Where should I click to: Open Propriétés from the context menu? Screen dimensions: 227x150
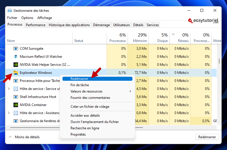click(97, 134)
